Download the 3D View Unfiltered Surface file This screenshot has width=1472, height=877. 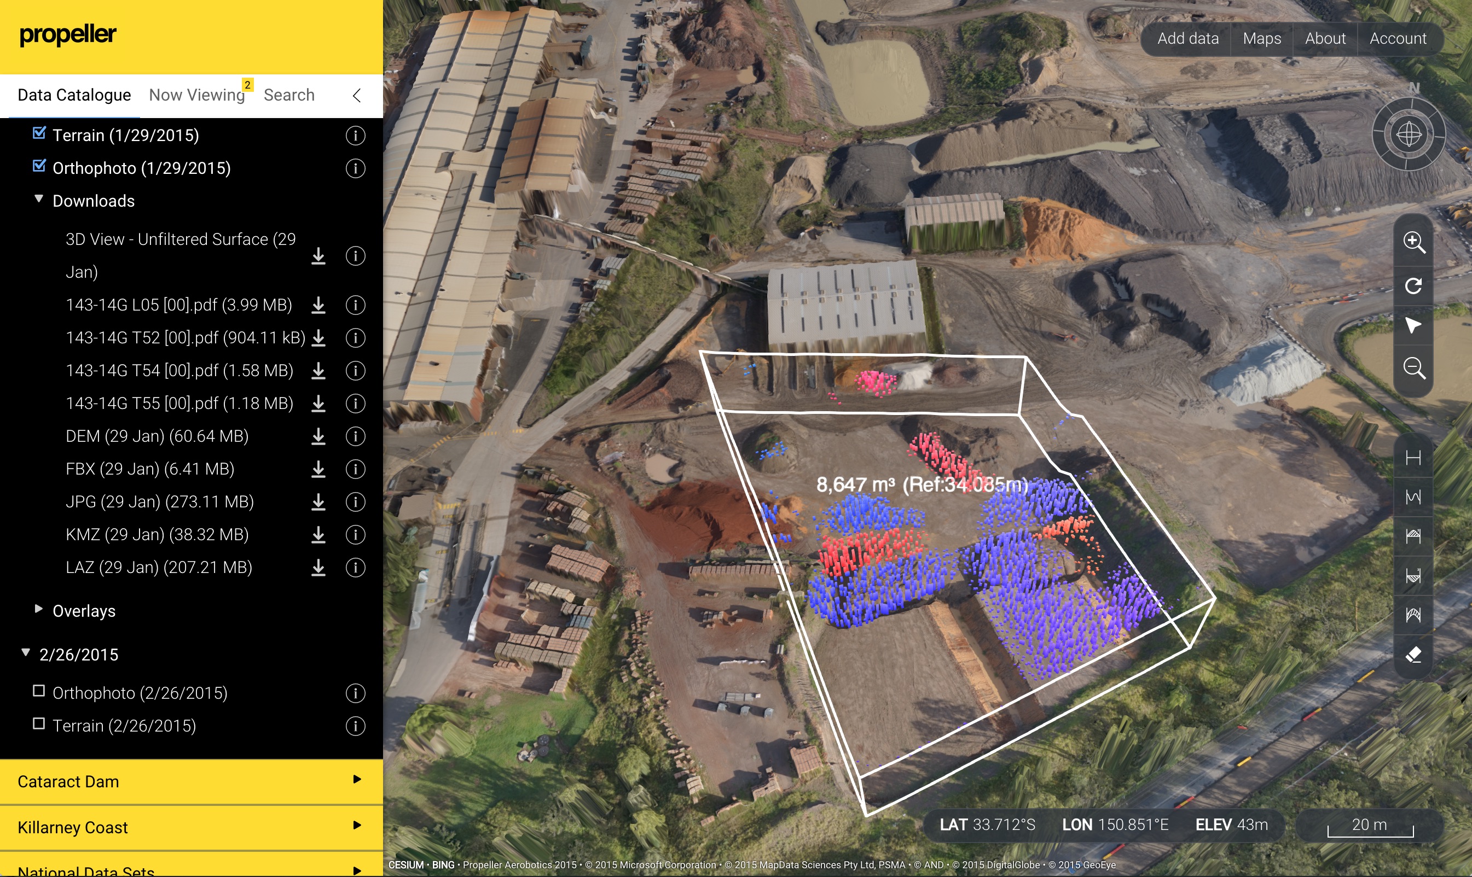click(x=318, y=256)
